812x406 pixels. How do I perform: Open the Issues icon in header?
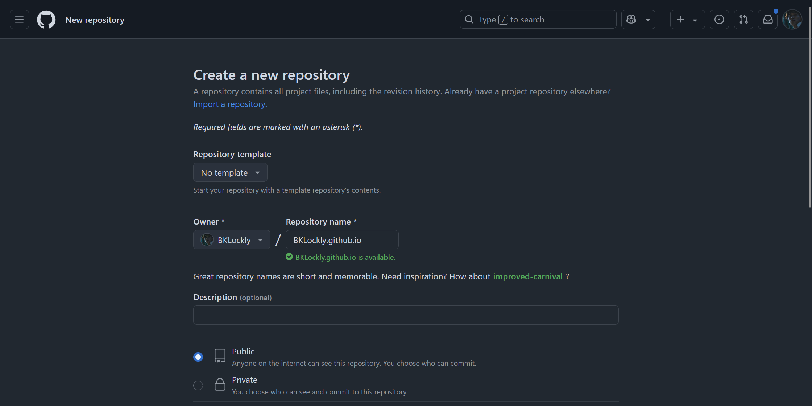719,20
